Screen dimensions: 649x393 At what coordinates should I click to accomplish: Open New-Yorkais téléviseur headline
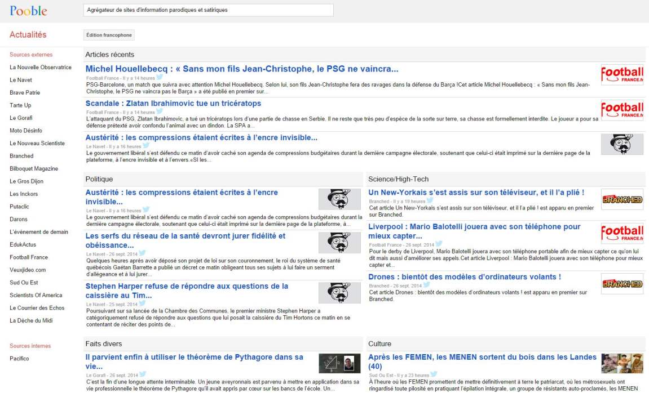476,193
